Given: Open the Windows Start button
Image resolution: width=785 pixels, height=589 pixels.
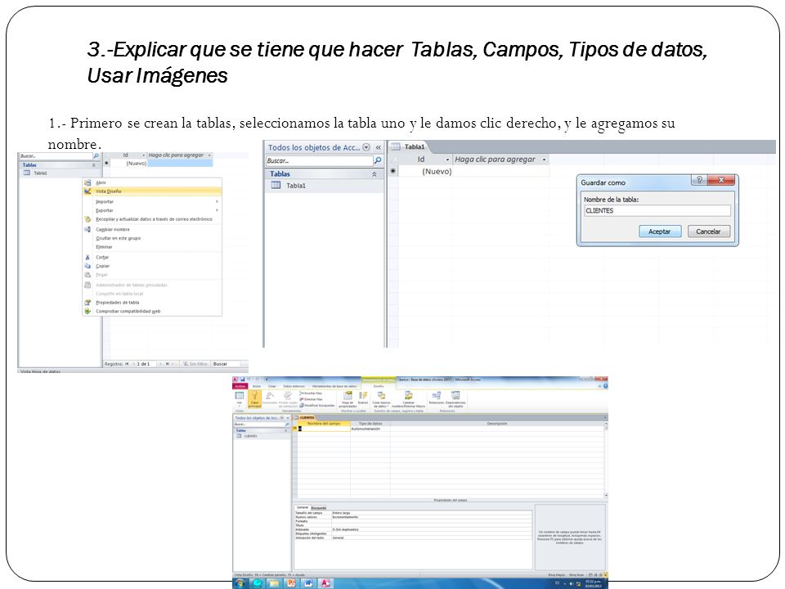Looking at the screenshot, I should point(240,583).
